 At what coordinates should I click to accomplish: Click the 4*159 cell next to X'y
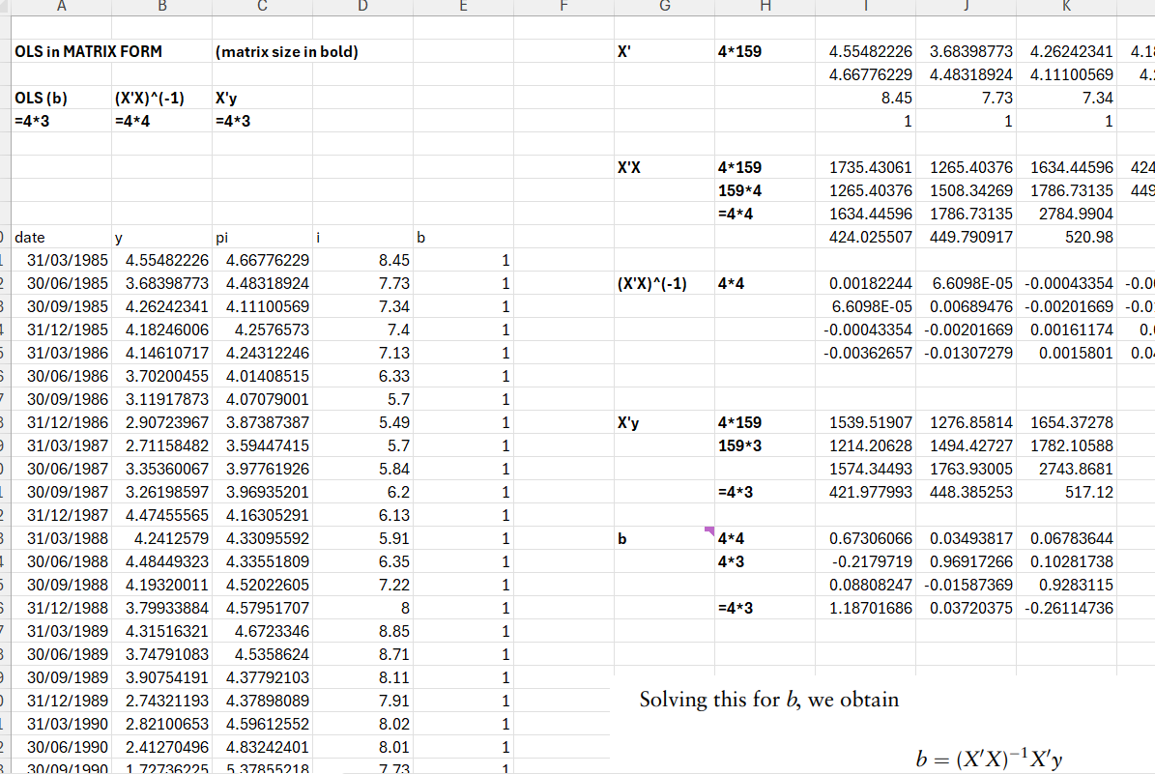739,422
